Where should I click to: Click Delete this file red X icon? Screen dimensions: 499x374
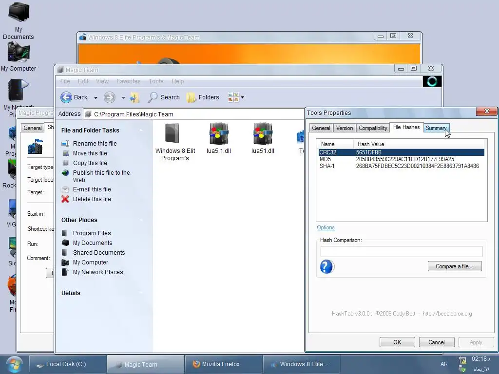(65, 199)
